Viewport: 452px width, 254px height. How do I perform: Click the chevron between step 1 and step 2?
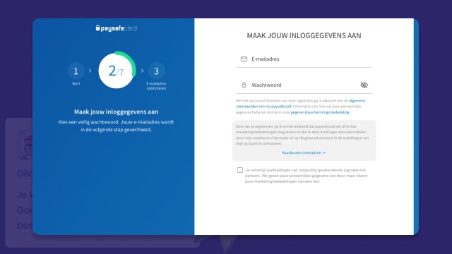click(90, 71)
